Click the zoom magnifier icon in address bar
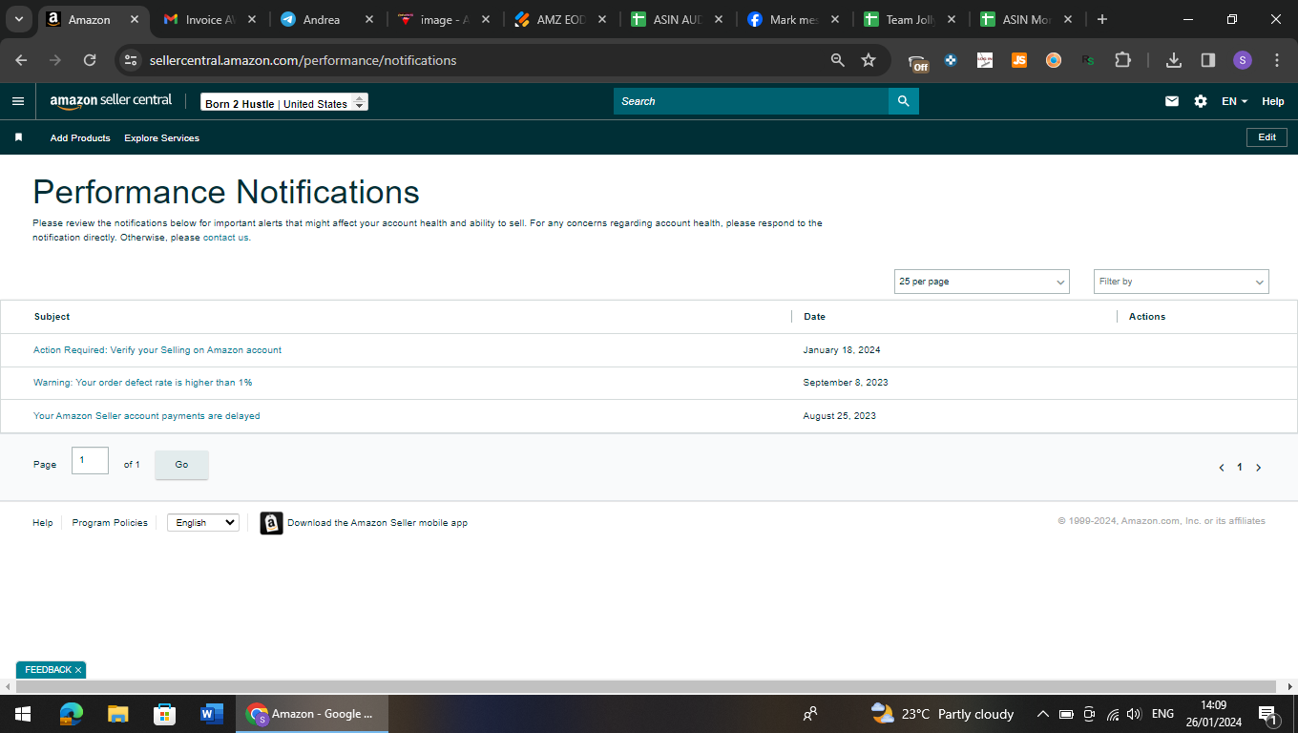The image size is (1298, 733). click(838, 60)
